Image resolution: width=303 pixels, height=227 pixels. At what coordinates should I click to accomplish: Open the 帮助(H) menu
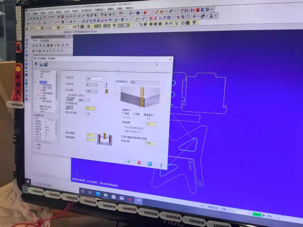coord(129,8)
